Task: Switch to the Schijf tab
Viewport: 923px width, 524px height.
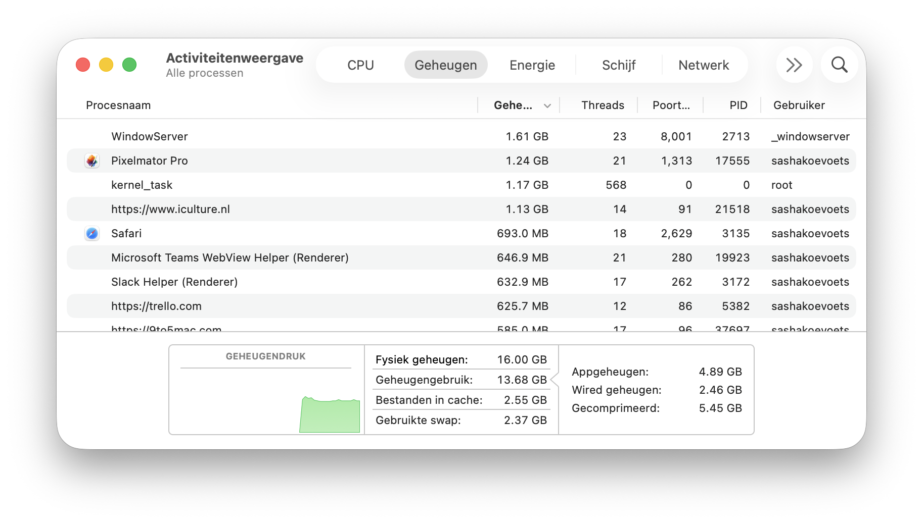Action: [x=619, y=65]
